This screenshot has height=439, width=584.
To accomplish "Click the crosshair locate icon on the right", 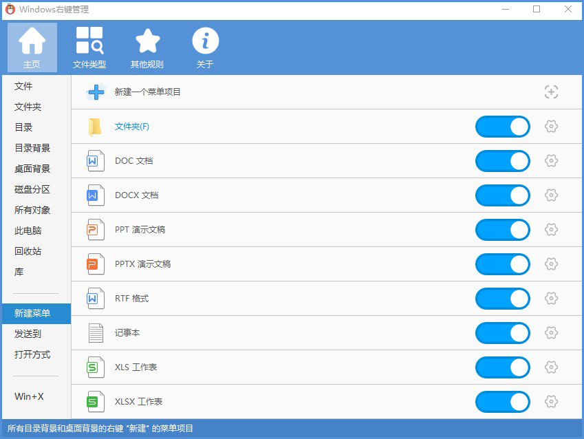I will point(551,92).
